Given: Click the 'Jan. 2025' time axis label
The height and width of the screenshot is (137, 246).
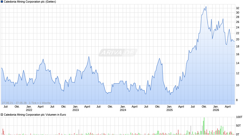Looking at the screenshot, I should [169, 108].
